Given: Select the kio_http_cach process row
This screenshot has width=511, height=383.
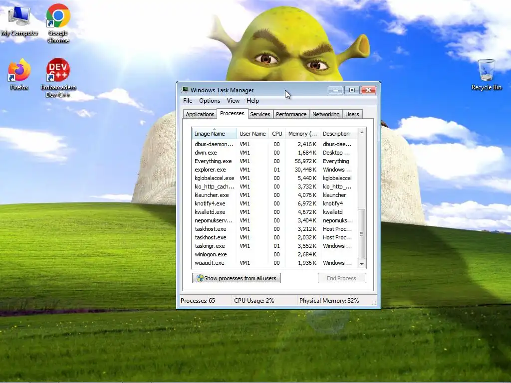Looking at the screenshot, I should point(274,187).
